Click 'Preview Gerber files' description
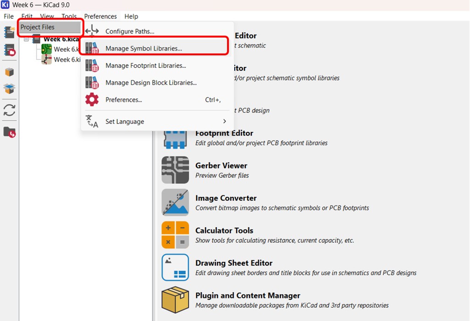This screenshot has height=321, width=470. (222, 175)
